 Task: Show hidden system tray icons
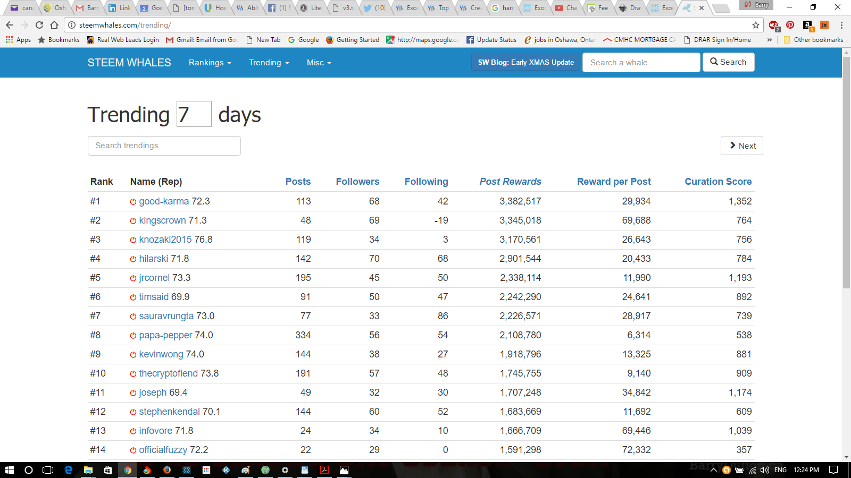point(714,470)
